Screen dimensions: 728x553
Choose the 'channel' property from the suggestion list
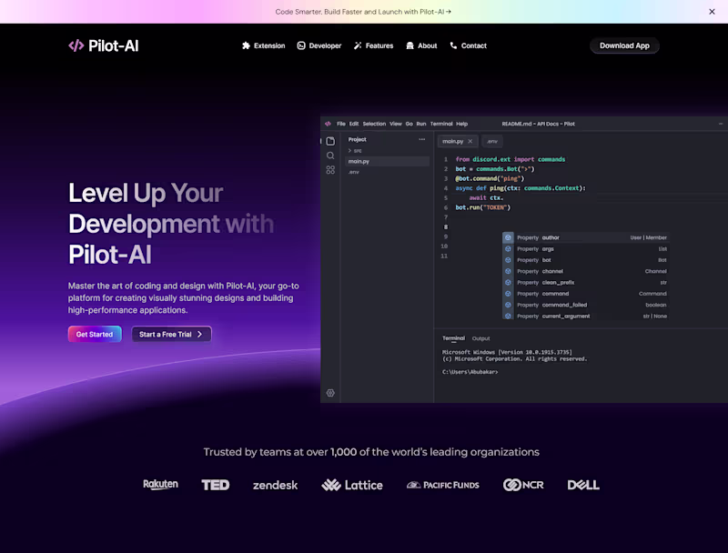pos(564,271)
